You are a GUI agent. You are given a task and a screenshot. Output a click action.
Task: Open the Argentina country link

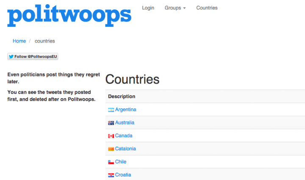tap(126, 110)
